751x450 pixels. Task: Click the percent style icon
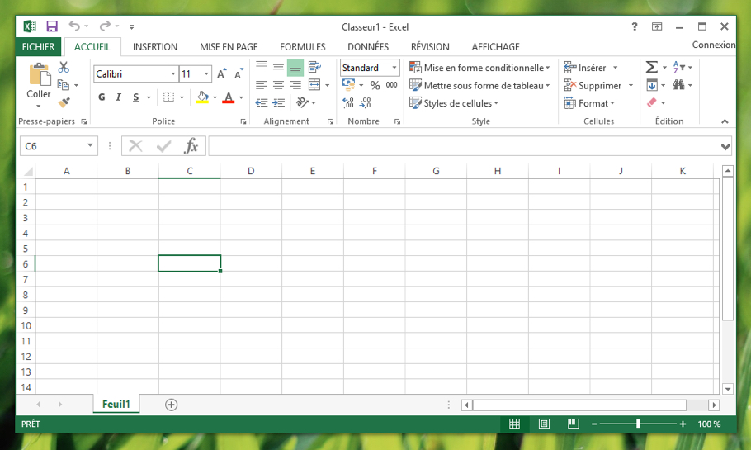[x=375, y=85]
